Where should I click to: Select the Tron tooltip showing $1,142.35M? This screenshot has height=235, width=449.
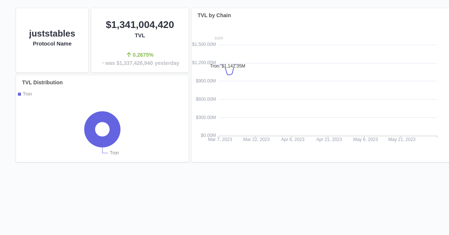[227, 66]
